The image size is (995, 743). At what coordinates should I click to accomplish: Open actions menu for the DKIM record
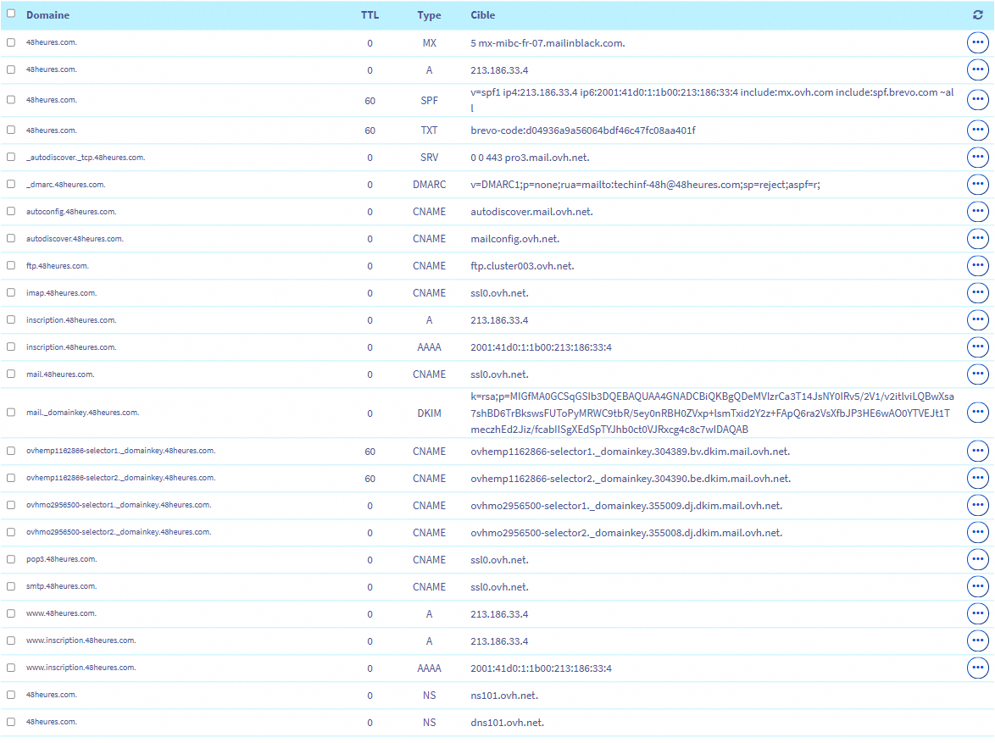point(977,413)
